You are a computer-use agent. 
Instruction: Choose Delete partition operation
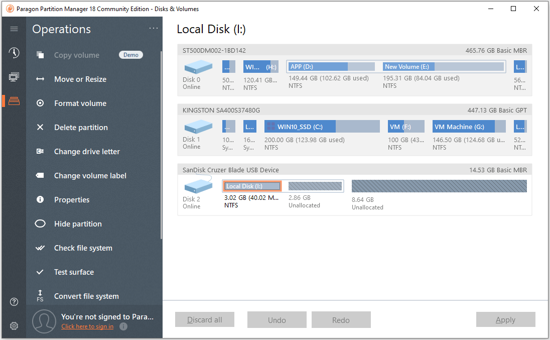(x=81, y=128)
